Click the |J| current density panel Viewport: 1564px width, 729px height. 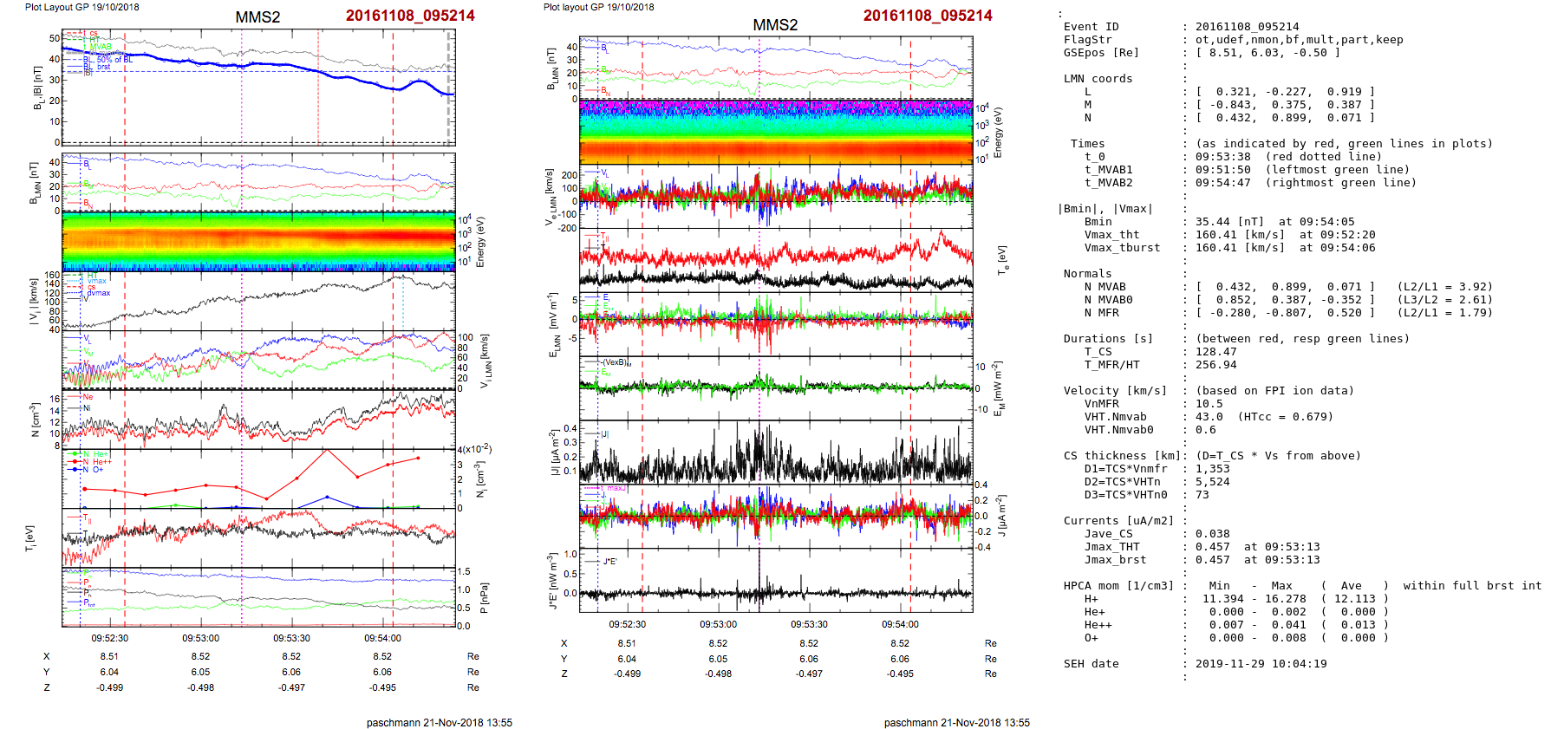click(776, 452)
